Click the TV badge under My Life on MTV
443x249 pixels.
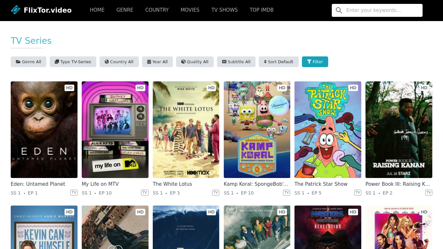[145, 193]
